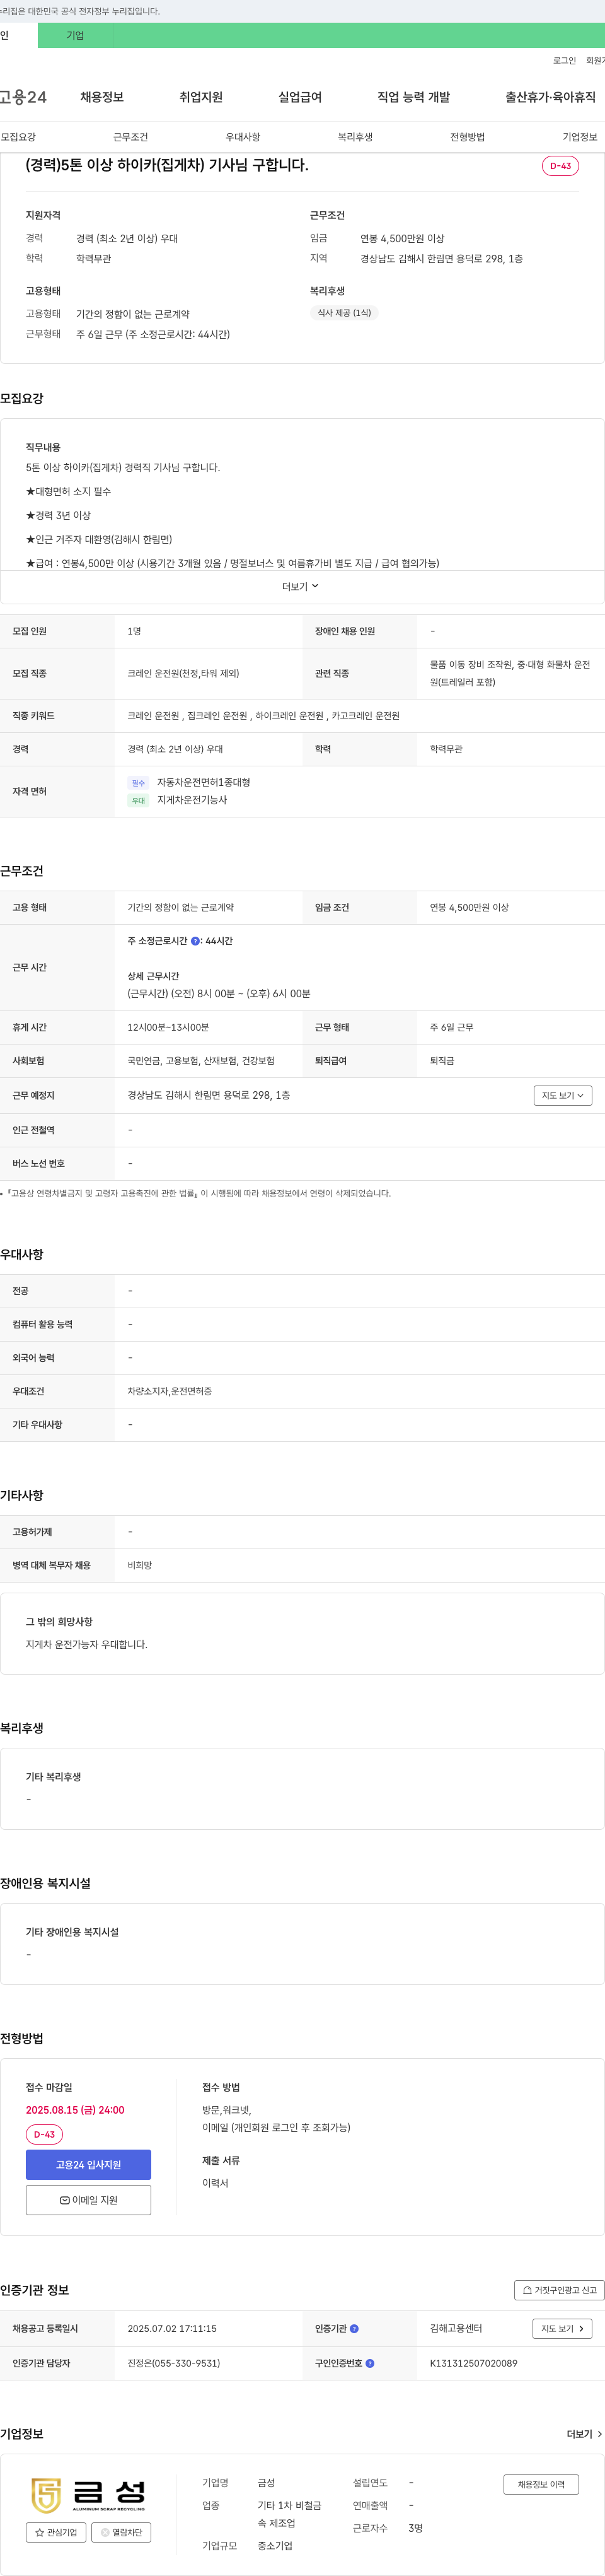Jump to the 우대사항 section tab
The height and width of the screenshot is (2576, 605).
click(x=243, y=137)
